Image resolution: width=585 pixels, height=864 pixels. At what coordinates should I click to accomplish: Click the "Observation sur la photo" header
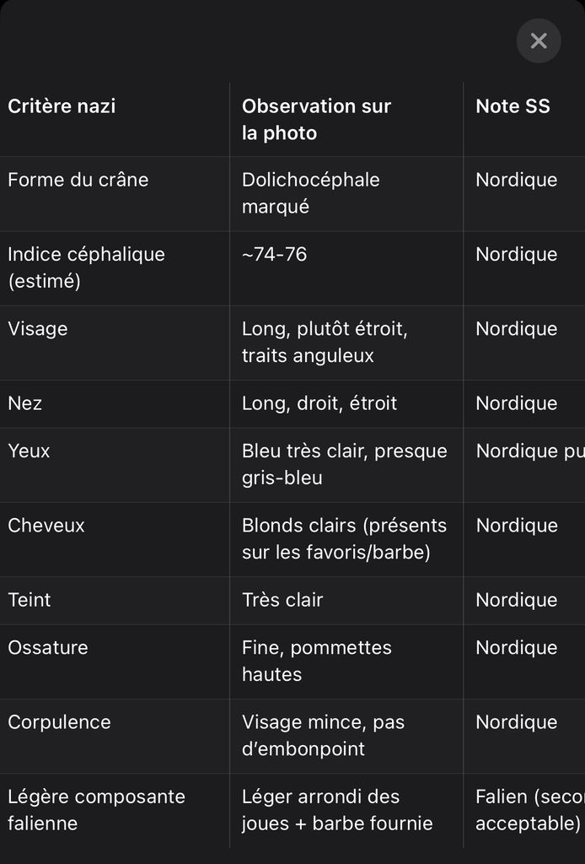point(316,119)
